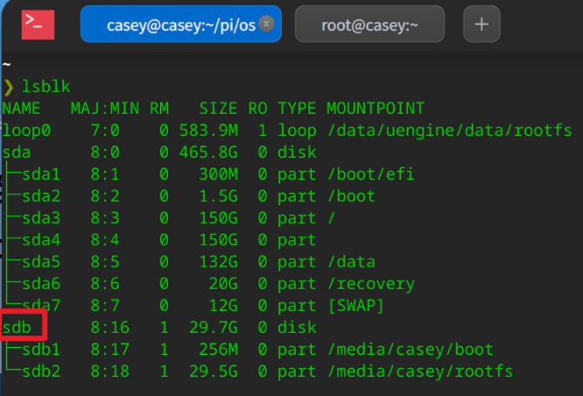Click the /media/casey/boot mount path
Image resolution: width=583 pixels, height=396 pixels.
pos(411,350)
